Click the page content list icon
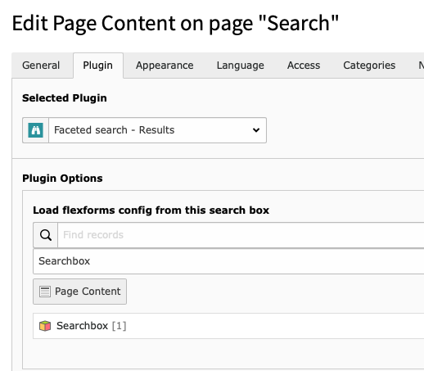424x371 pixels. [45, 292]
